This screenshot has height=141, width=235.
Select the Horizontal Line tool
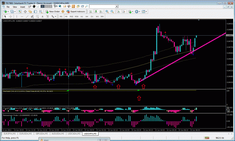(22, 16)
